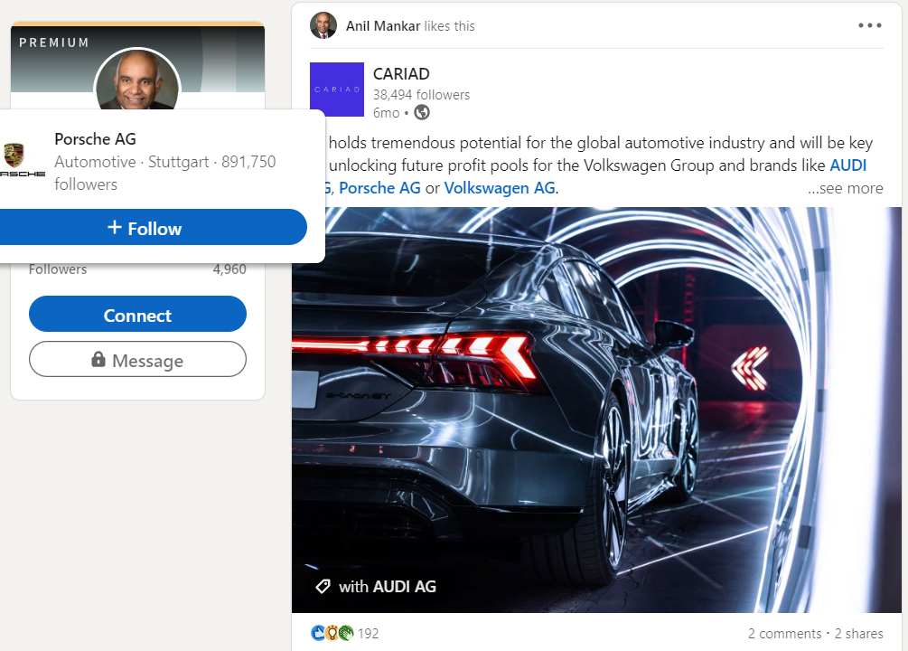This screenshot has width=908, height=651.
Task: Open the Porsche AG link in post text
Action: point(379,188)
